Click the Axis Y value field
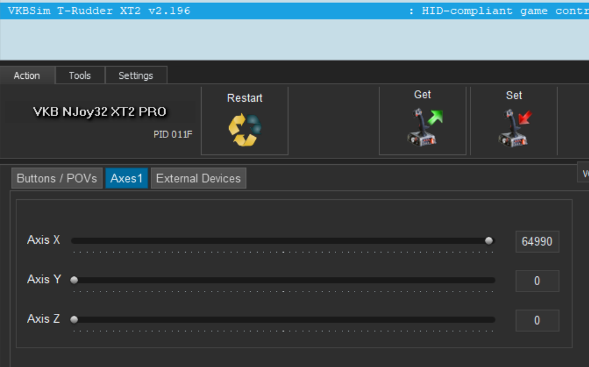This screenshot has width=589, height=367. pyautogui.click(x=537, y=281)
